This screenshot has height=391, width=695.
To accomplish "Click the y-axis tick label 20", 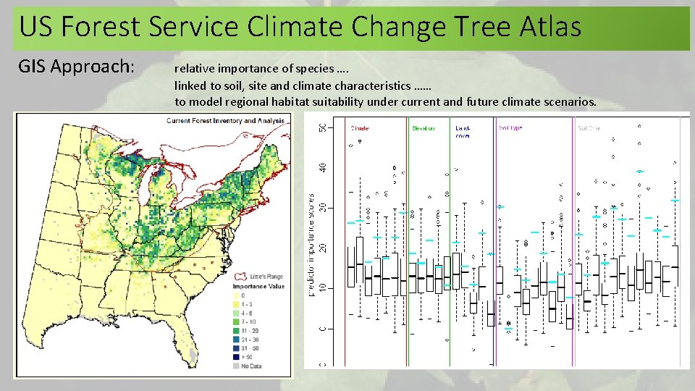I will click(323, 248).
